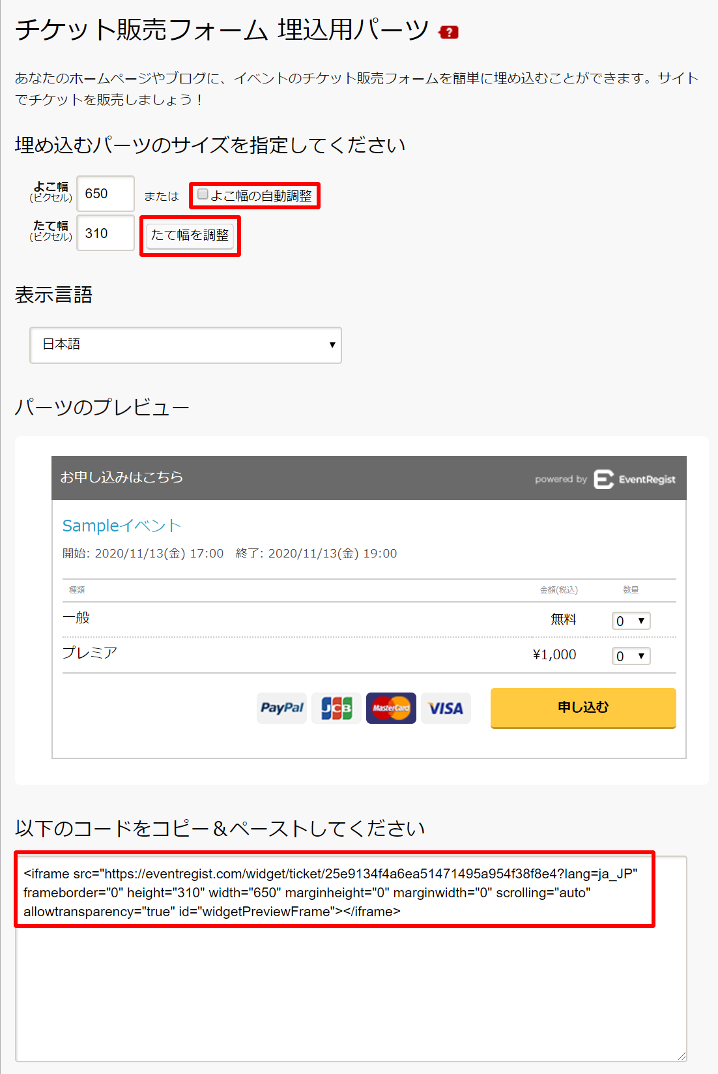Click the 金額(税込) column header

(559, 590)
